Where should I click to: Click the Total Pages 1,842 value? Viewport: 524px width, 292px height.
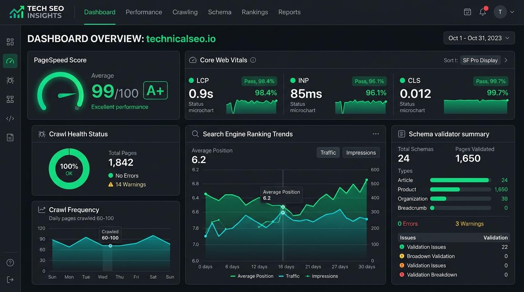pos(121,162)
